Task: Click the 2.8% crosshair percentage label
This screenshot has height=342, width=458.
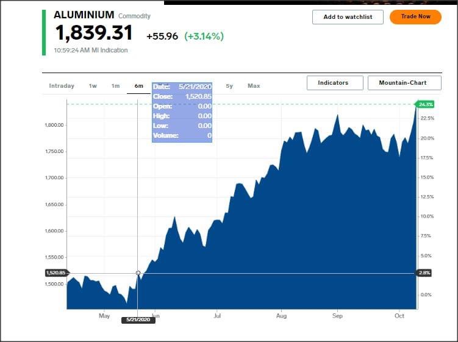Action: click(x=424, y=273)
